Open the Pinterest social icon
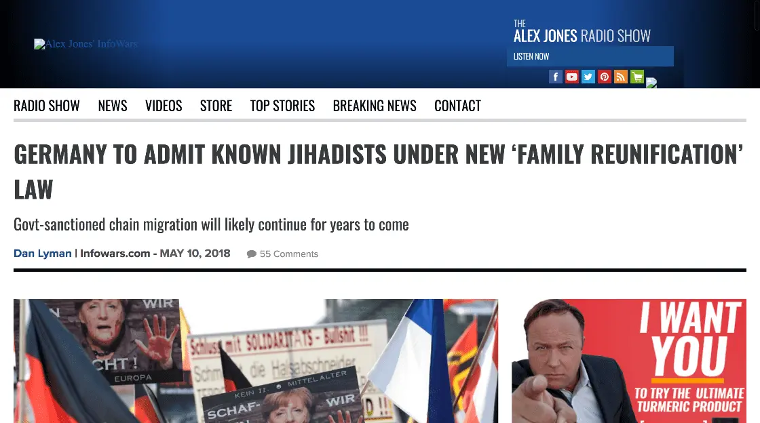760x423 pixels. (605, 77)
